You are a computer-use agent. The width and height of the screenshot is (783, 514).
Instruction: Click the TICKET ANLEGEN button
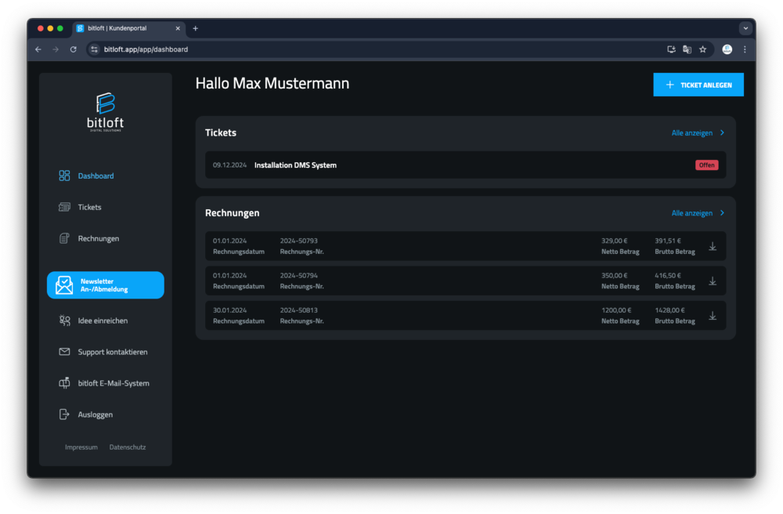[x=698, y=85]
